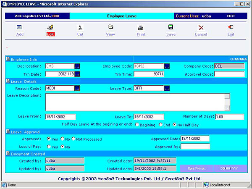The height and width of the screenshot is (189, 252).
Task: Click the Trn Time field
Action: pos(149,74)
